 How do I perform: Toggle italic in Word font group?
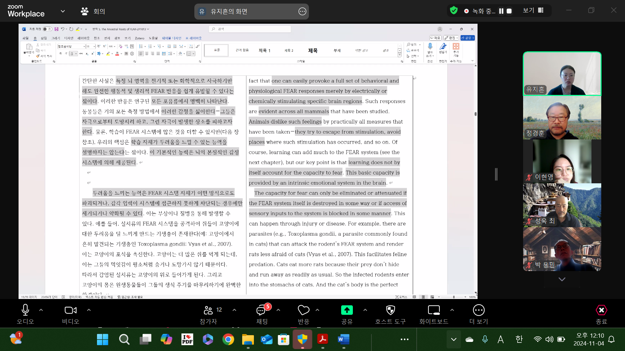click(x=66, y=54)
